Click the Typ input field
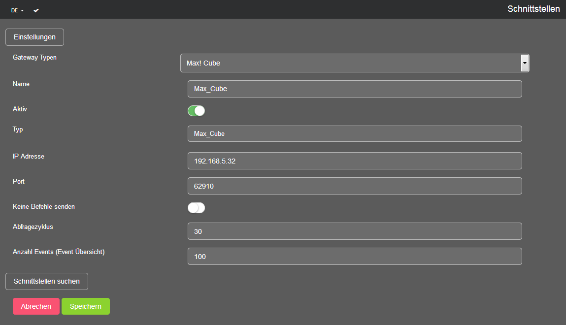 [x=355, y=133]
